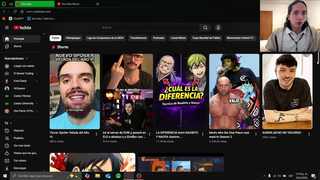Select Manchester United F.C. chip

point(240,38)
